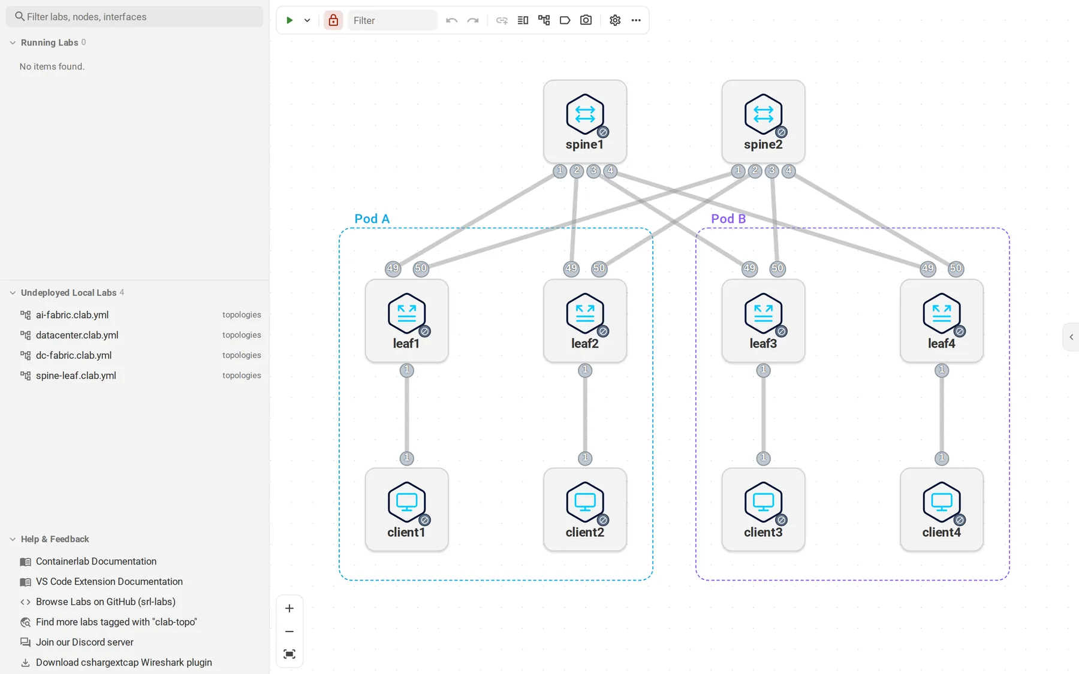Click the topology layout tree icon
The image size is (1079, 674).
click(x=544, y=20)
